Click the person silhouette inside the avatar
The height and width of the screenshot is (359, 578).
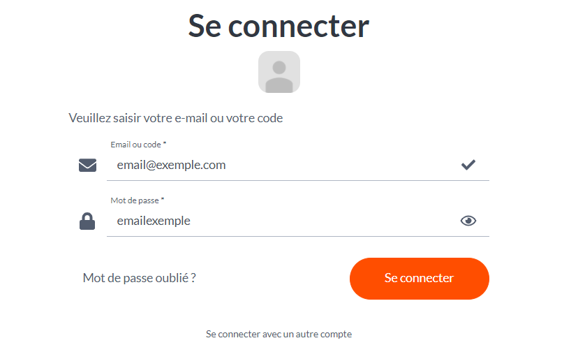[x=279, y=76]
